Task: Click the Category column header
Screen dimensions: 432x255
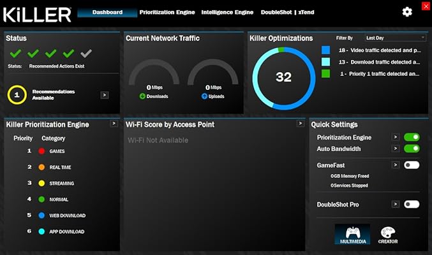Action: 54,138
